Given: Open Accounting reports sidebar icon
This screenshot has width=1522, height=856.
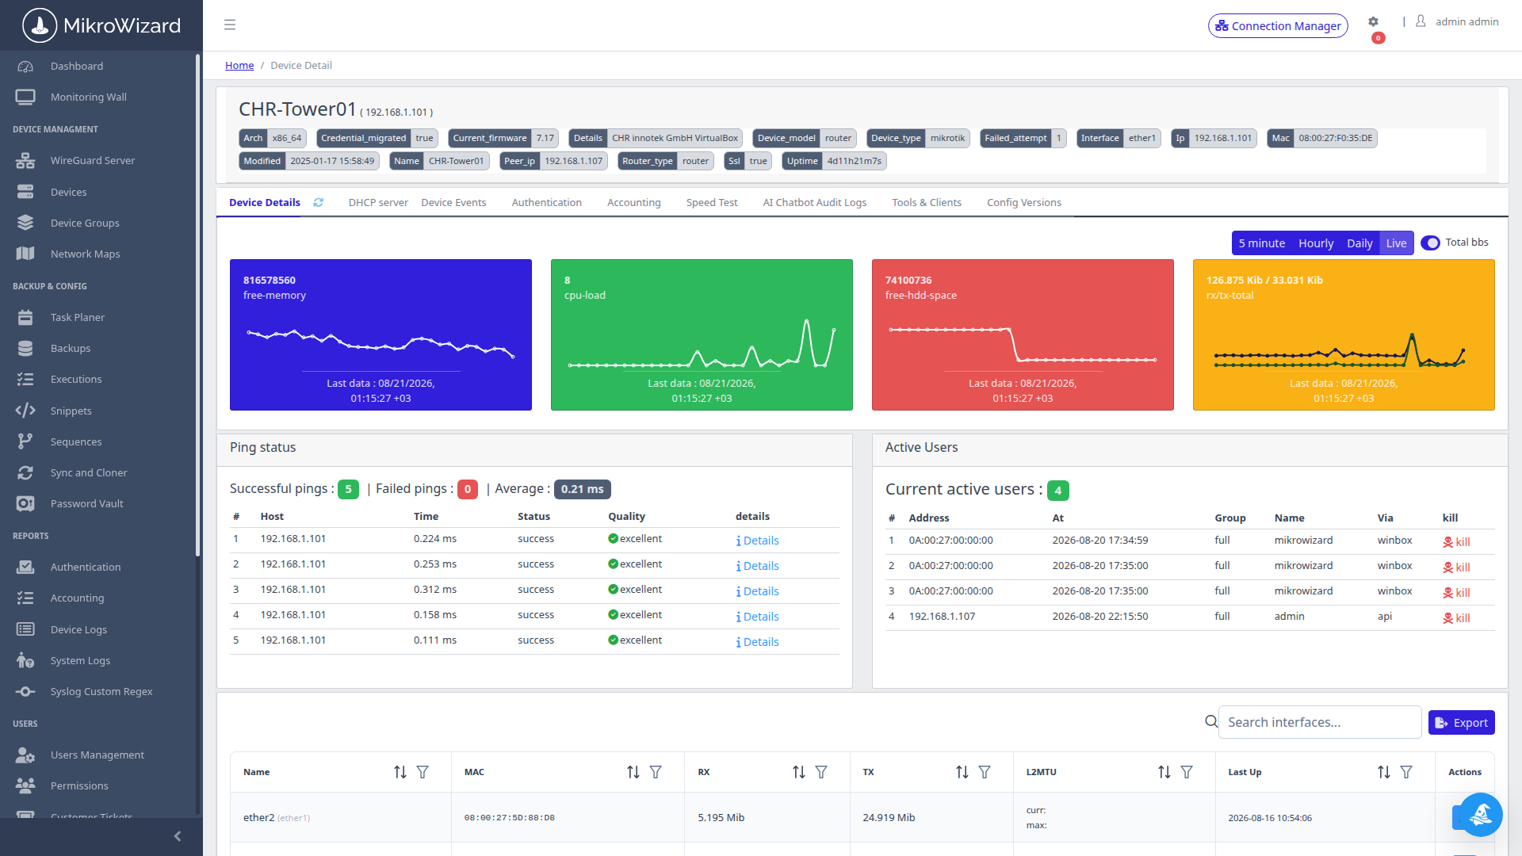Looking at the screenshot, I should [25, 598].
